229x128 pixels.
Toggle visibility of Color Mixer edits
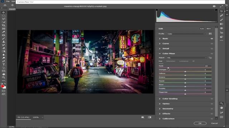click(x=212, y=54)
